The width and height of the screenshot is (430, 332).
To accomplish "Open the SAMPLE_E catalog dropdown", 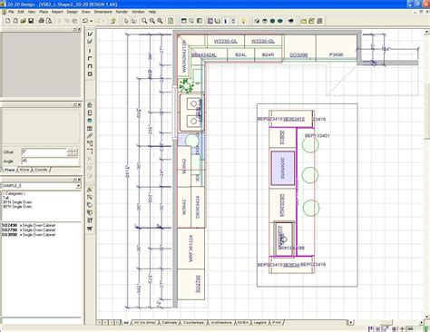I will click(x=78, y=186).
